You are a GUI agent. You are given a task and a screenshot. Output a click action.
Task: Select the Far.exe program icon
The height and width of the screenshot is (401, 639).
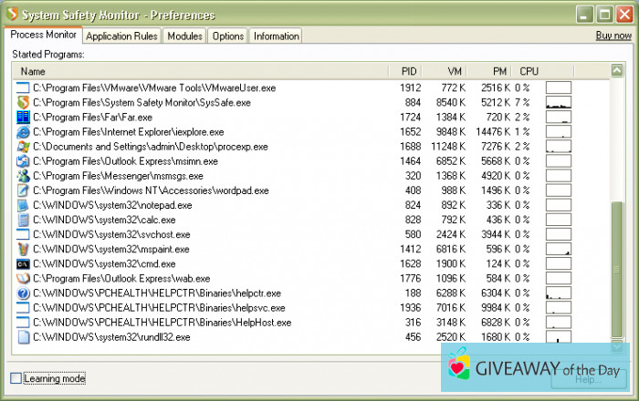[x=24, y=118]
